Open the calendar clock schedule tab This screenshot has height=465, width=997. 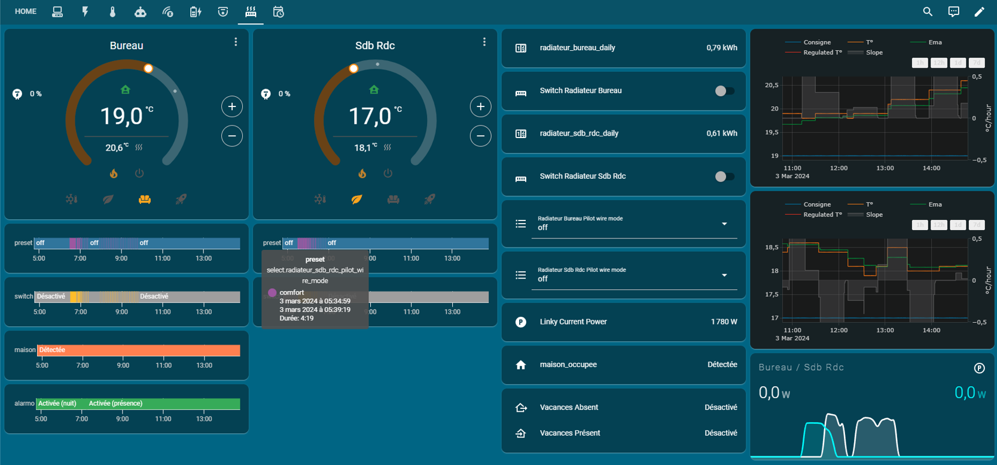(278, 12)
